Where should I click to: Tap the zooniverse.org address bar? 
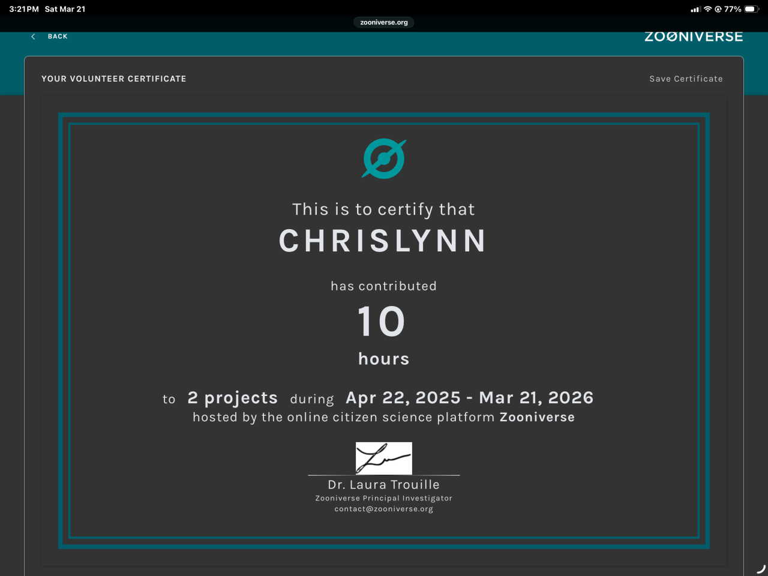[x=384, y=22]
